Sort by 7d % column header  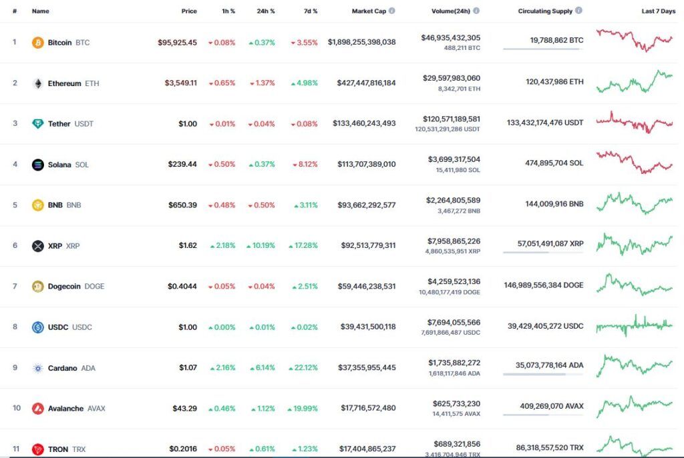pyautogui.click(x=311, y=11)
